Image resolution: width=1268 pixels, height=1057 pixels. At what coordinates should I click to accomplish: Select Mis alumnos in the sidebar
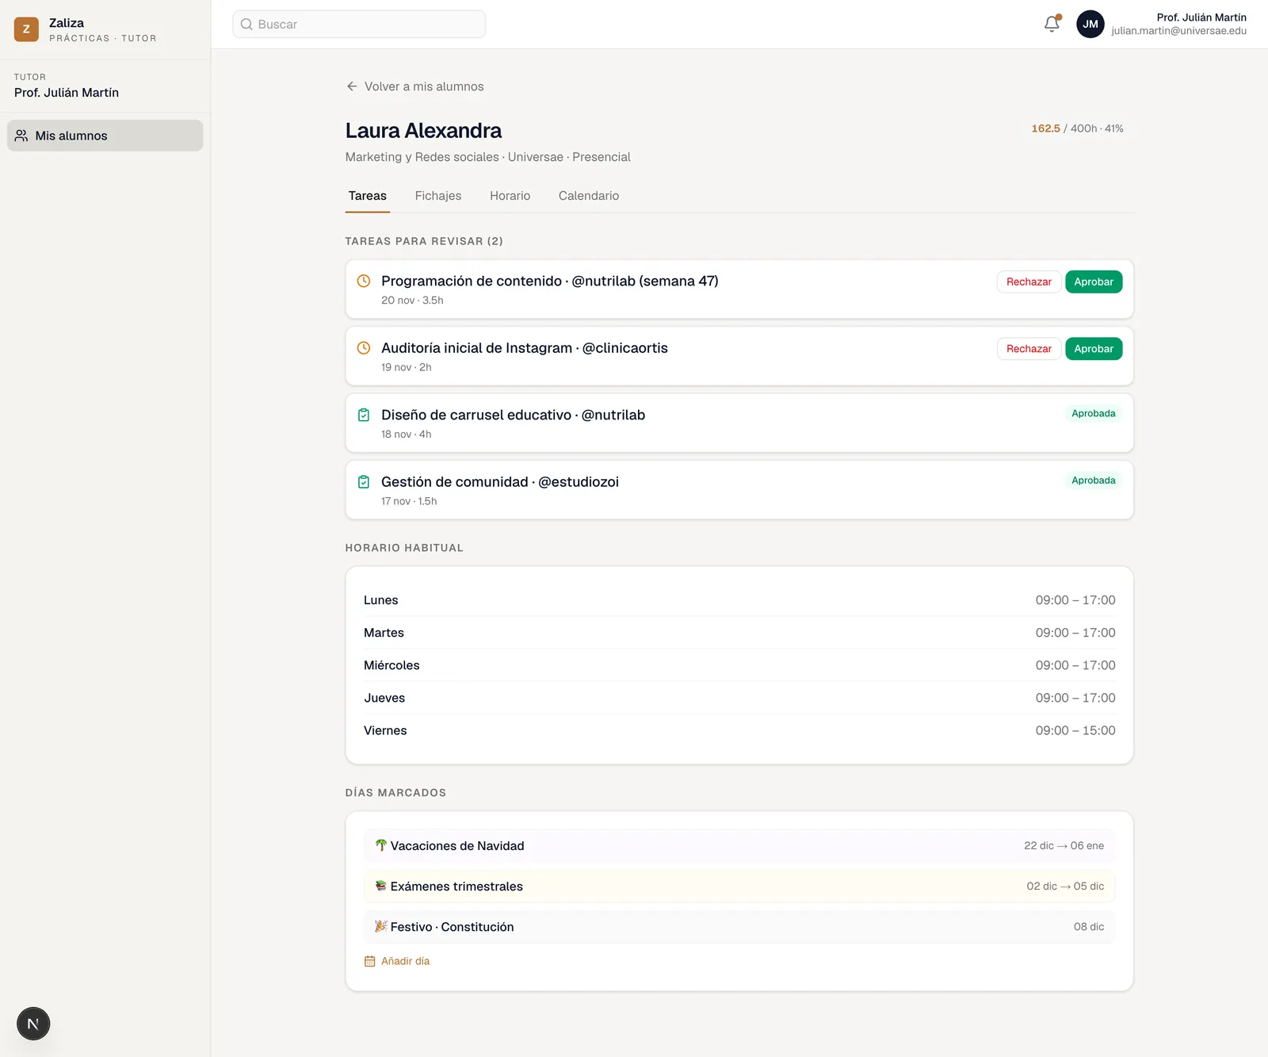[x=105, y=136]
